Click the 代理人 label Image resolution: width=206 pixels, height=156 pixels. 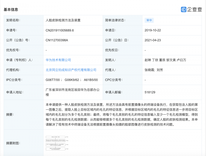[x=111, y=70]
